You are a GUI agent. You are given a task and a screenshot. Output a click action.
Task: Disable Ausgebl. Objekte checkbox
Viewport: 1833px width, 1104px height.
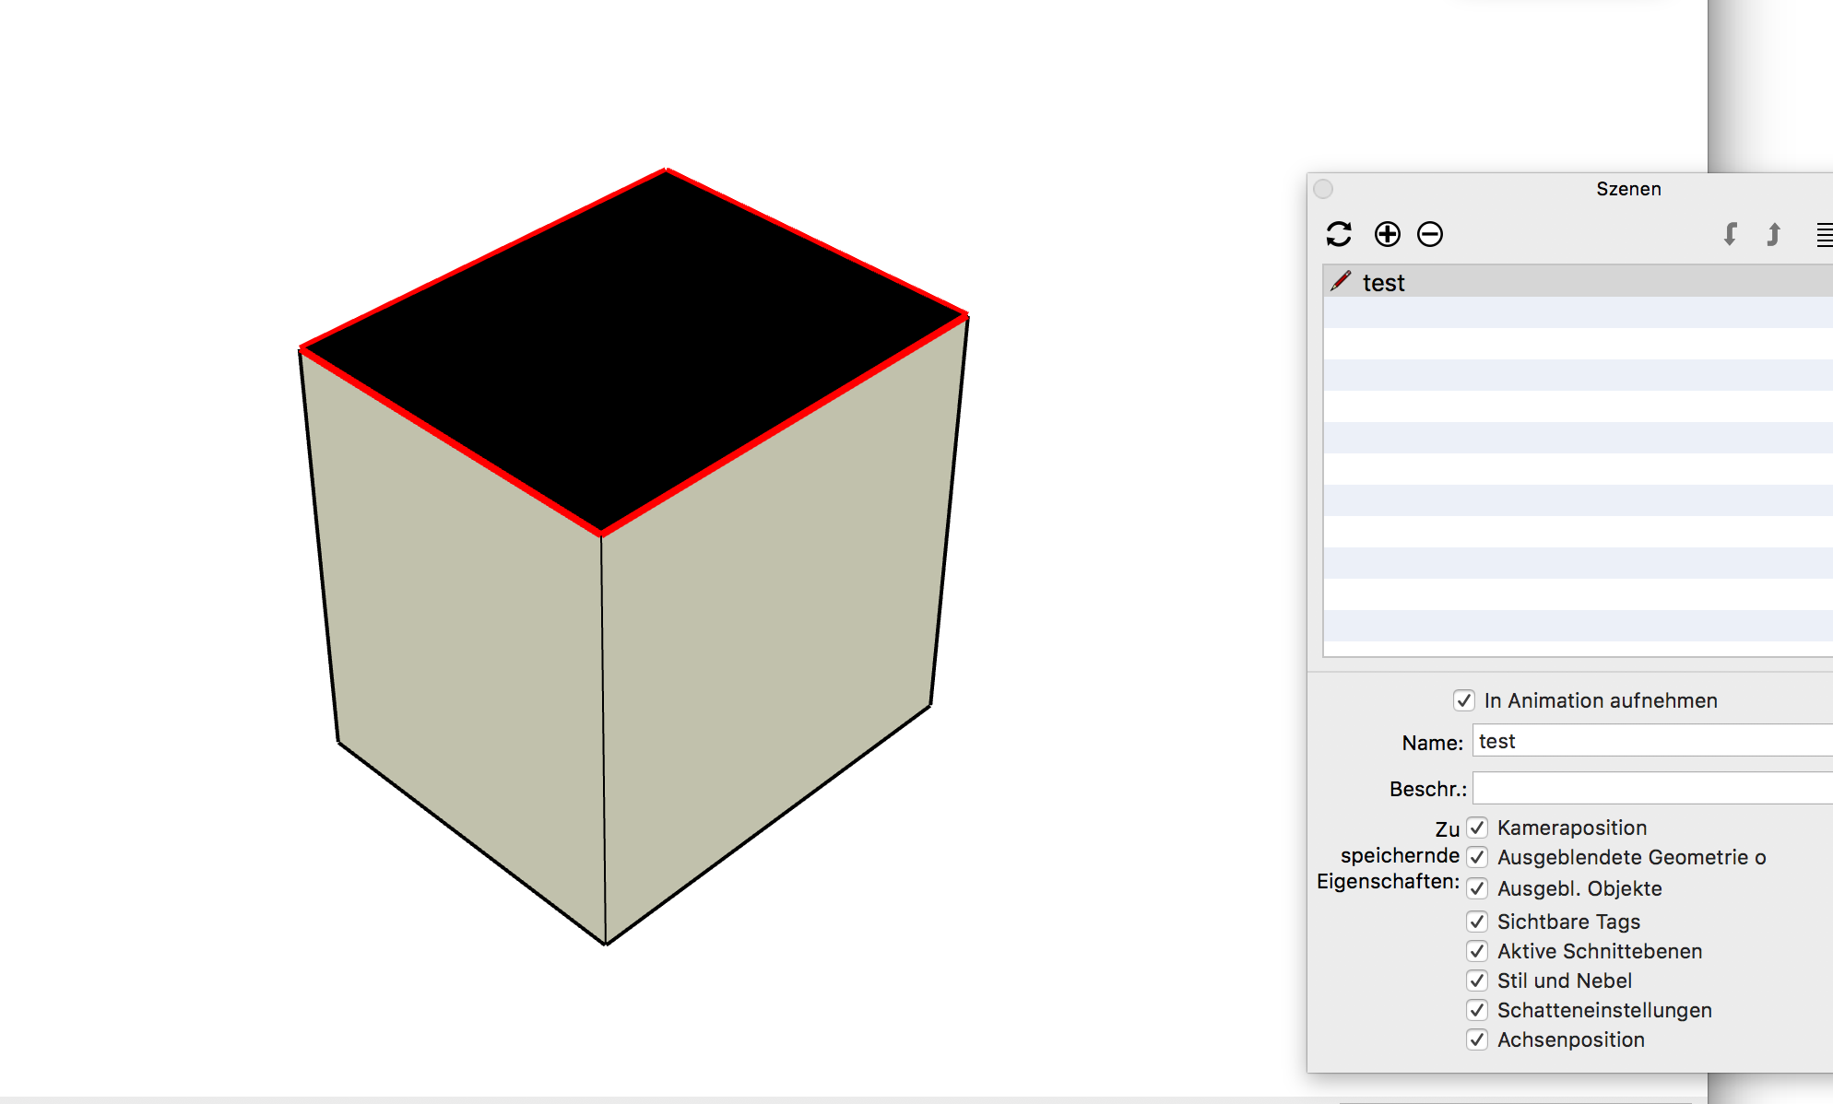[1477, 888]
